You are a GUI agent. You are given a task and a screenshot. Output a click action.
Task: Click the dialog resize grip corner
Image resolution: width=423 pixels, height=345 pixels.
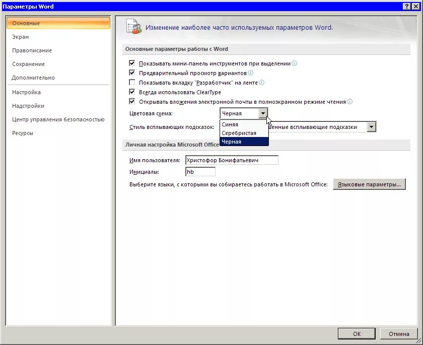418,341
